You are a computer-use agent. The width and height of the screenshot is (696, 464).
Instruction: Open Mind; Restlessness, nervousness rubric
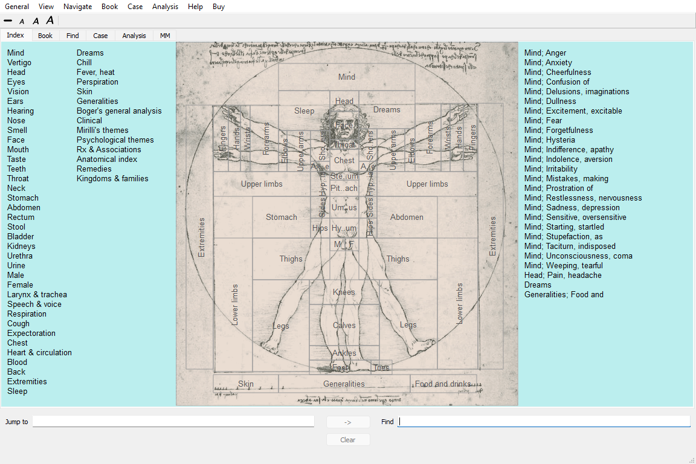(x=583, y=198)
